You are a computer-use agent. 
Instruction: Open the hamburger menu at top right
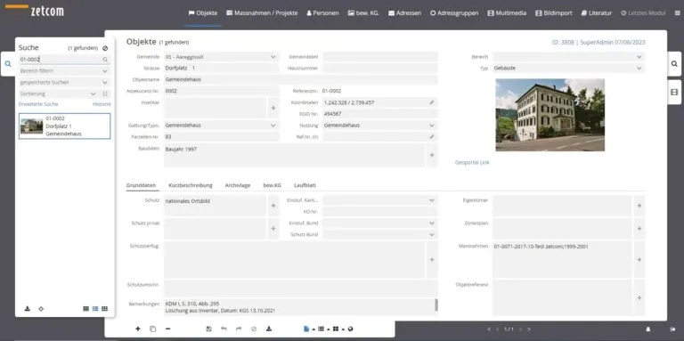point(677,13)
